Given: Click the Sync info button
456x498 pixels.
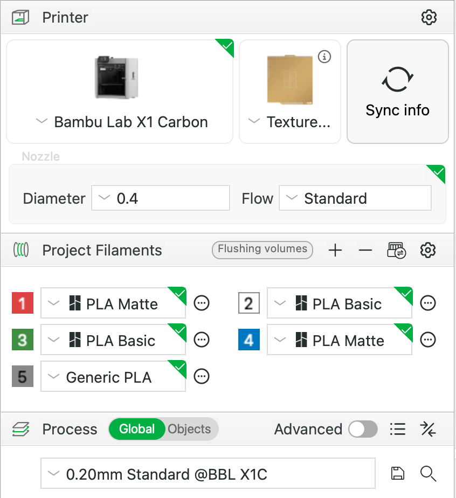Looking at the screenshot, I should point(397,92).
